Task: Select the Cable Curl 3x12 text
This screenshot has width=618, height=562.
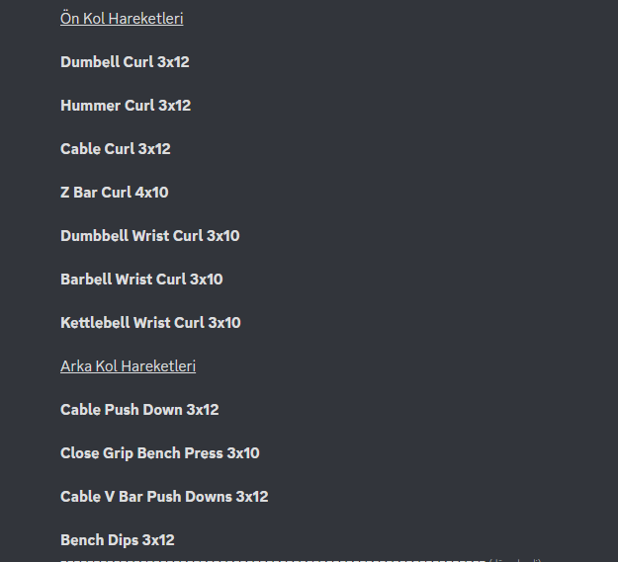Action: click(x=115, y=149)
